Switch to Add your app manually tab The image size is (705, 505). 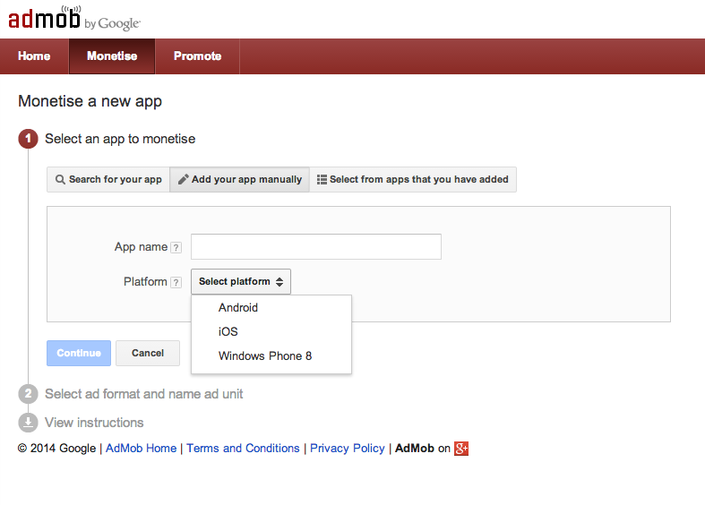click(240, 179)
